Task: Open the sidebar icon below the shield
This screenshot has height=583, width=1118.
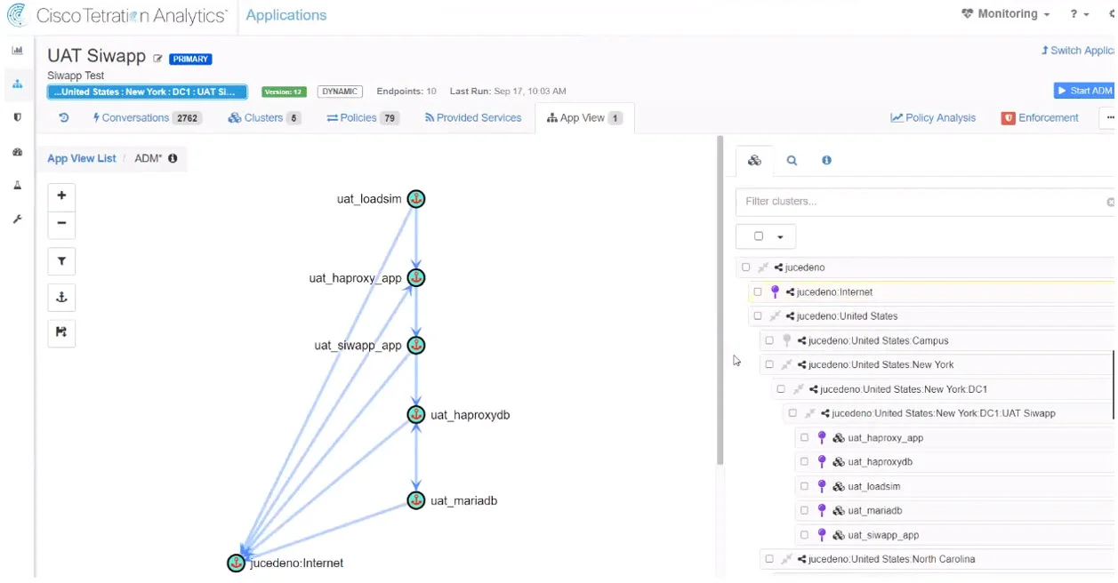Action: 17,152
